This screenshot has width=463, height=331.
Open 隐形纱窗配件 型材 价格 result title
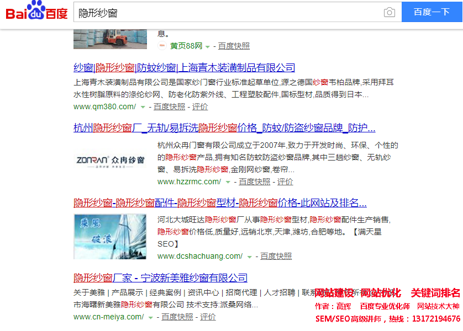(220, 202)
